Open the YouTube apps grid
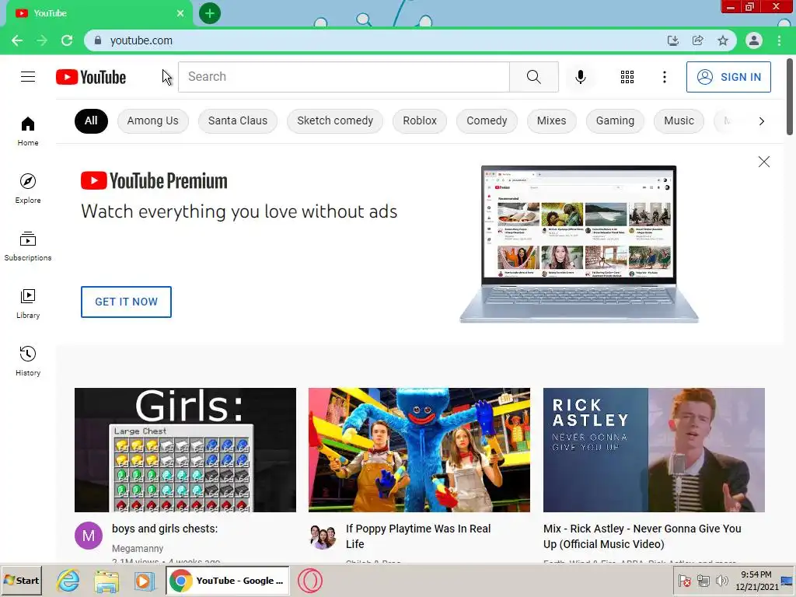 click(627, 77)
